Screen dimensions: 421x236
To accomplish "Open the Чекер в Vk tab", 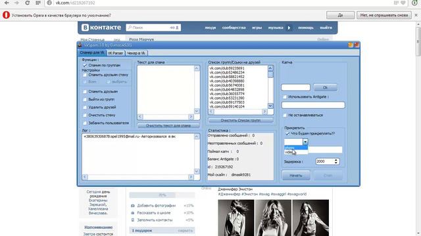I will pos(136,53).
